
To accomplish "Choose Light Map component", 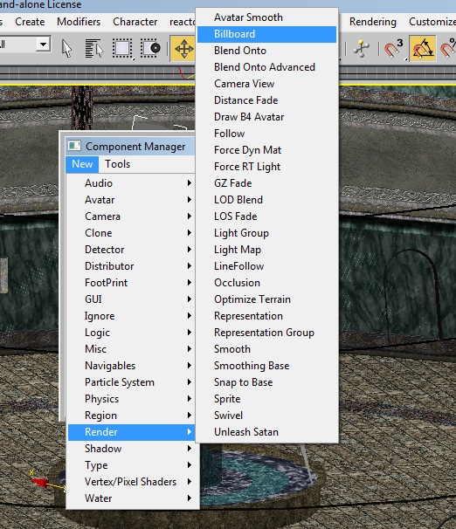I will pyautogui.click(x=266, y=250).
